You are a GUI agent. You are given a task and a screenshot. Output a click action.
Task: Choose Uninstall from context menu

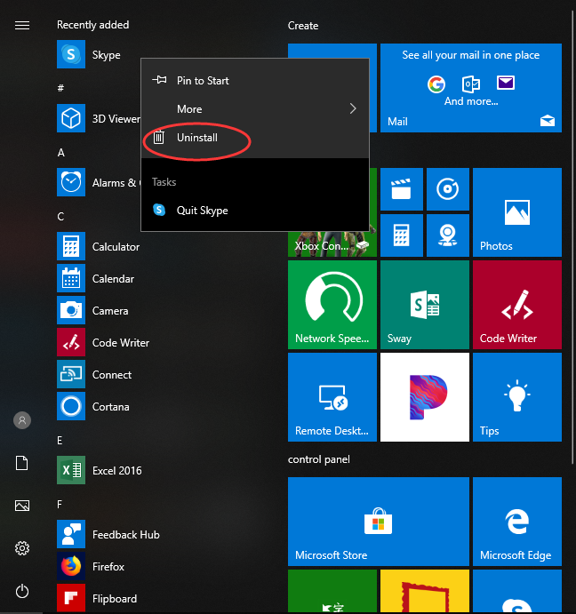[x=255, y=138]
